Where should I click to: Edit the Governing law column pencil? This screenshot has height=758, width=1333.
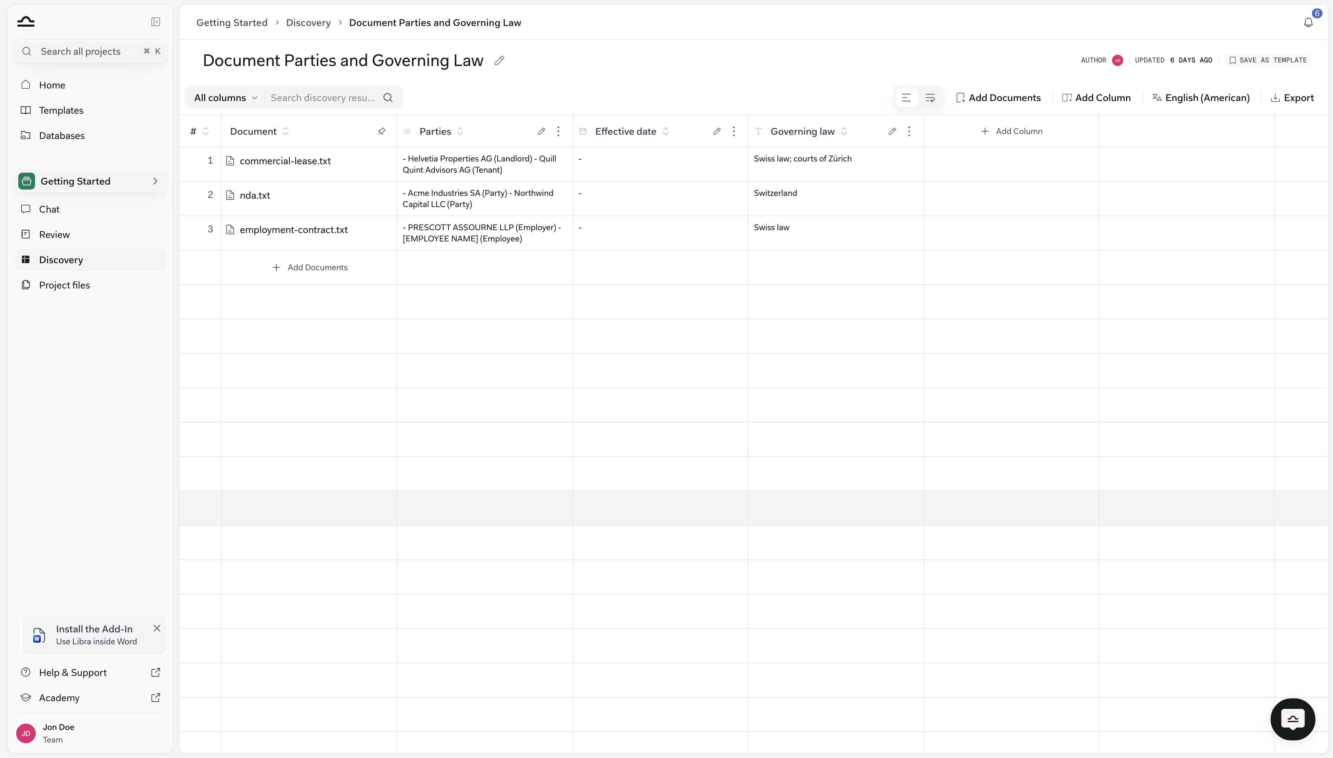(892, 131)
